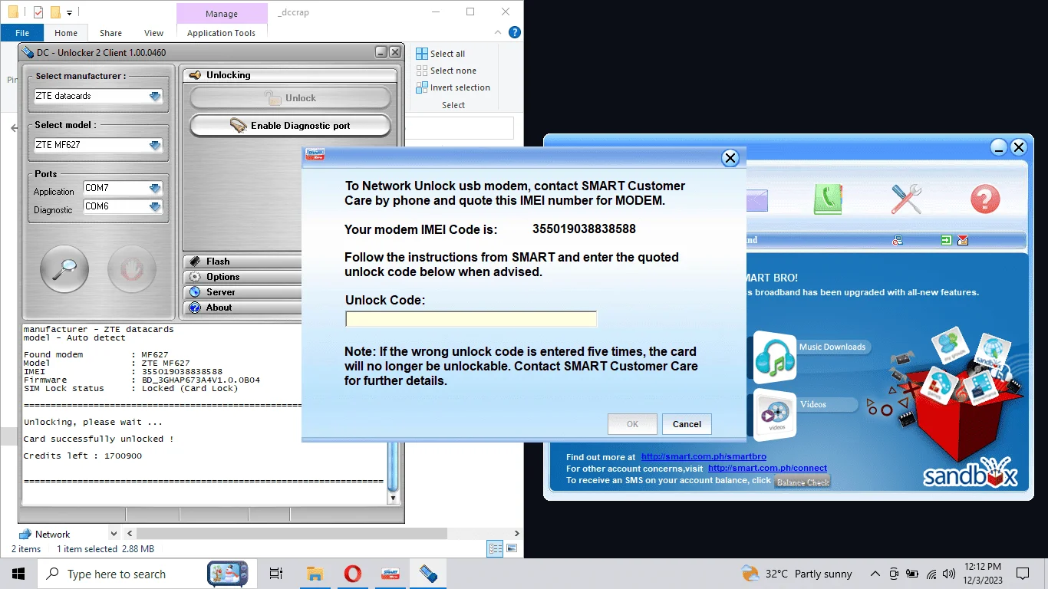
Task: Open the red question mark help icon
Action: pos(985,199)
